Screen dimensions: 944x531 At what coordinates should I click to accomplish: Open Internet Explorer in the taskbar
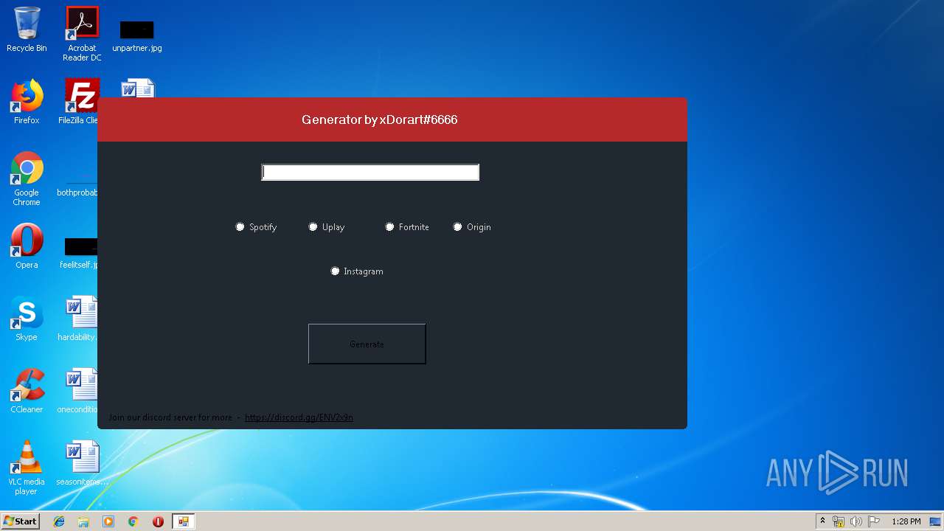[59, 521]
